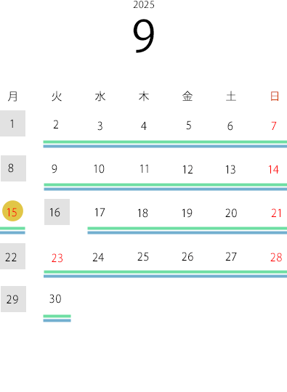Select Wednesday the 24th

pos(98,257)
